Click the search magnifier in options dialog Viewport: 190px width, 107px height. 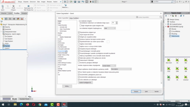coord(161,17)
